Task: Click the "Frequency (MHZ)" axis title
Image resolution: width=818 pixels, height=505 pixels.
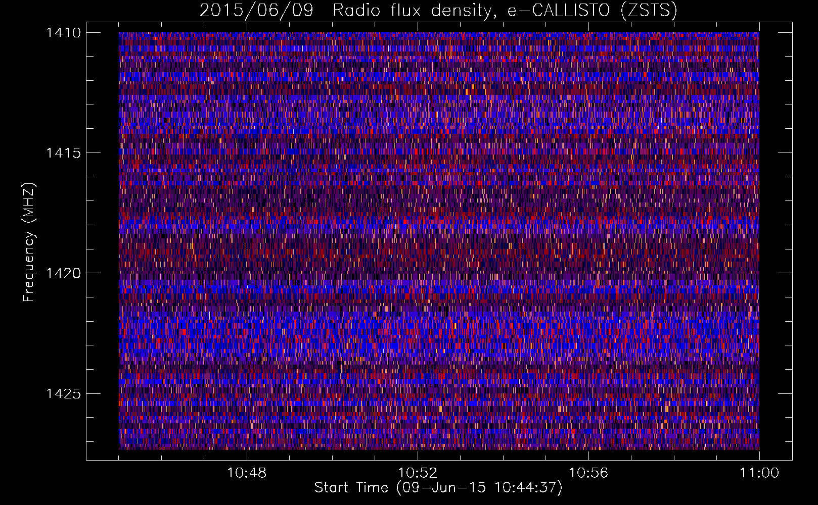Action: coord(29,242)
